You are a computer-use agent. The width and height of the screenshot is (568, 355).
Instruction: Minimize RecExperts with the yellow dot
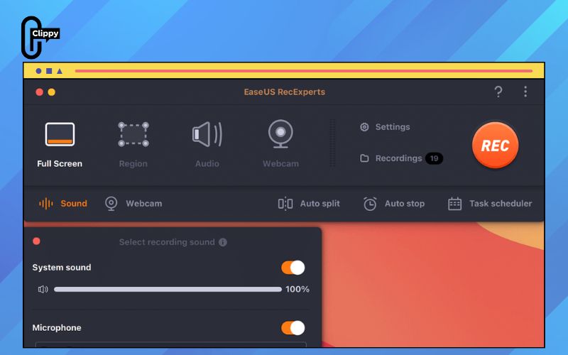pyautogui.click(x=51, y=92)
